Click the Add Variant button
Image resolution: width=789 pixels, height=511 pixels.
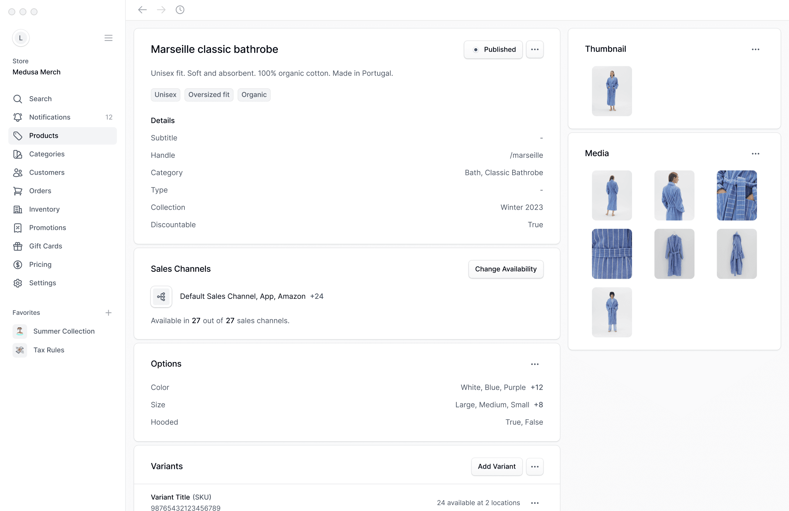tap(497, 467)
